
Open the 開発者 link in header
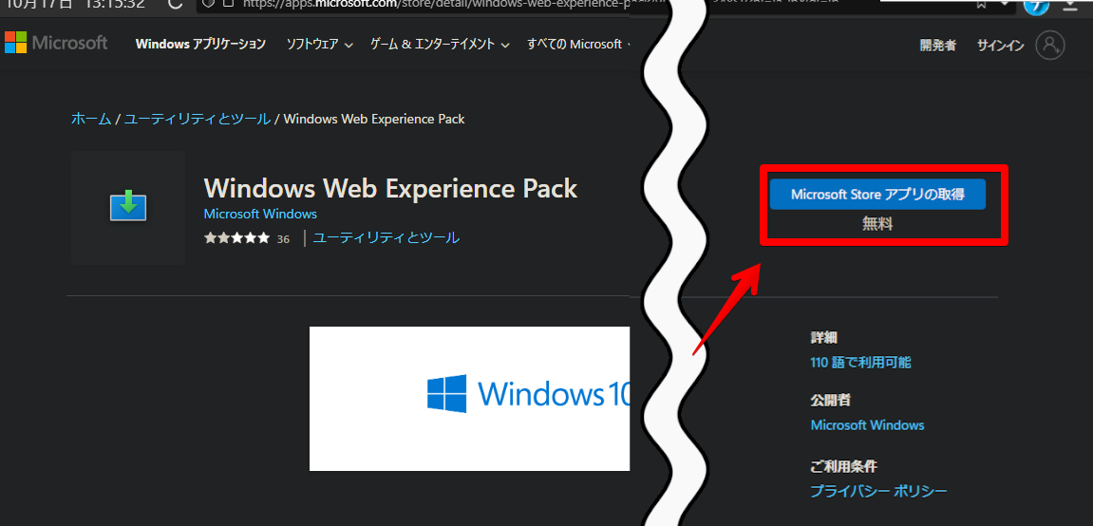(937, 46)
